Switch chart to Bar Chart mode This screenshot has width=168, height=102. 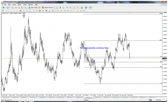pos(57,8)
